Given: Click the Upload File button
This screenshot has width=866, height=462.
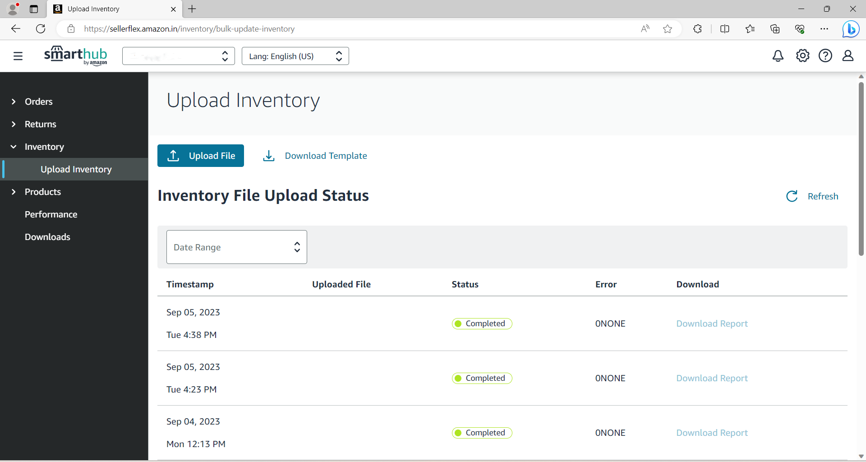Looking at the screenshot, I should (x=201, y=156).
